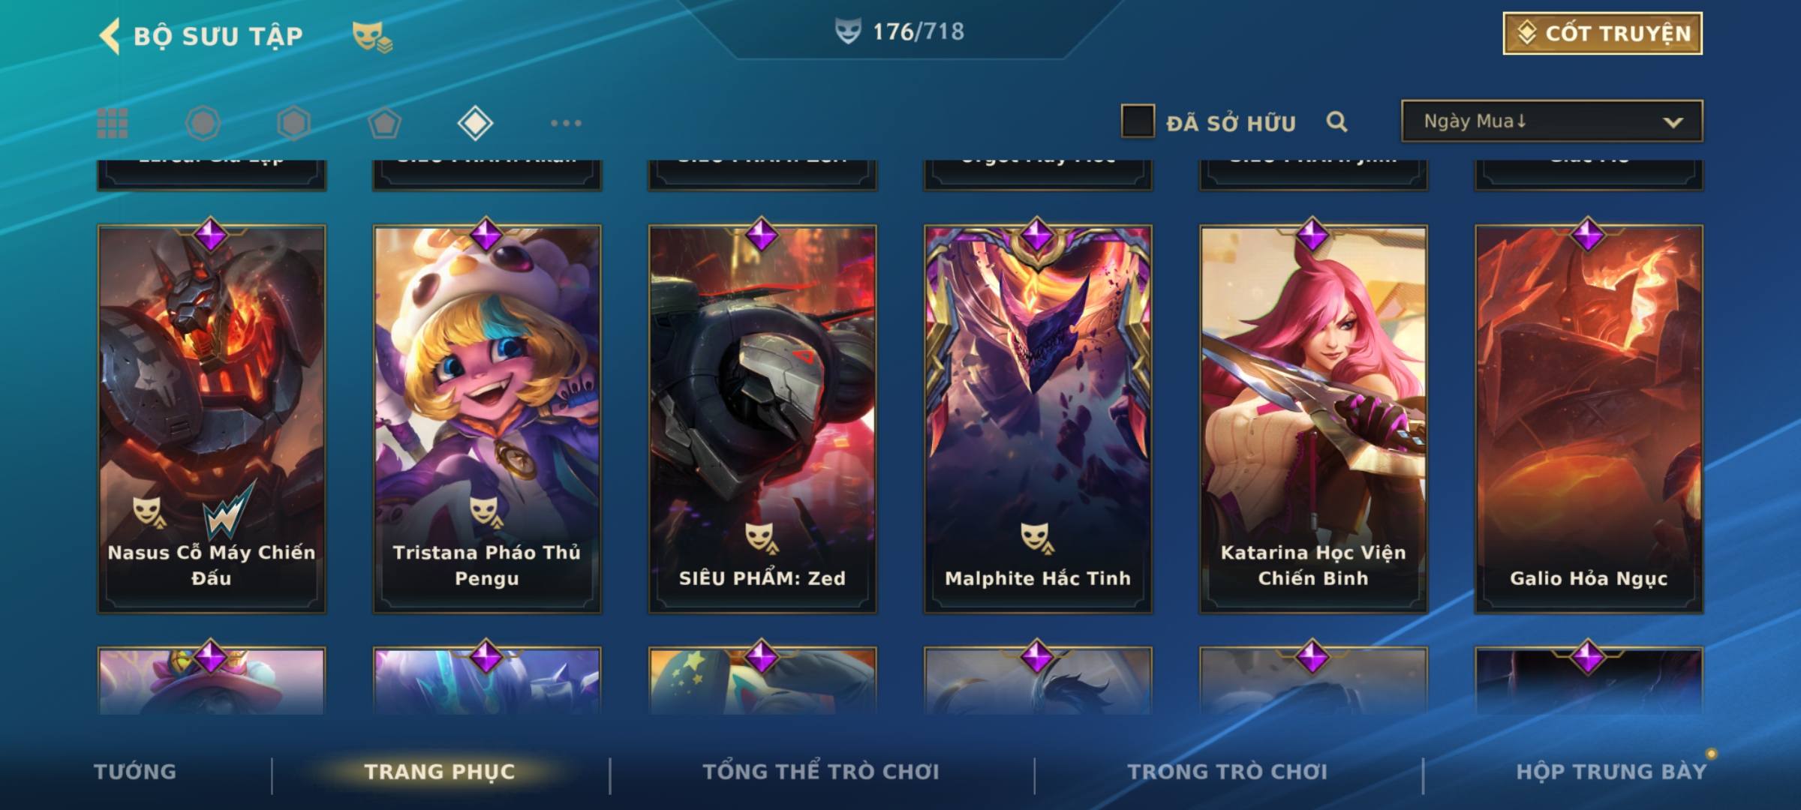This screenshot has width=1801, height=810.
Task: Expand the Ngày Mua sort dropdown
Action: 1552,121
